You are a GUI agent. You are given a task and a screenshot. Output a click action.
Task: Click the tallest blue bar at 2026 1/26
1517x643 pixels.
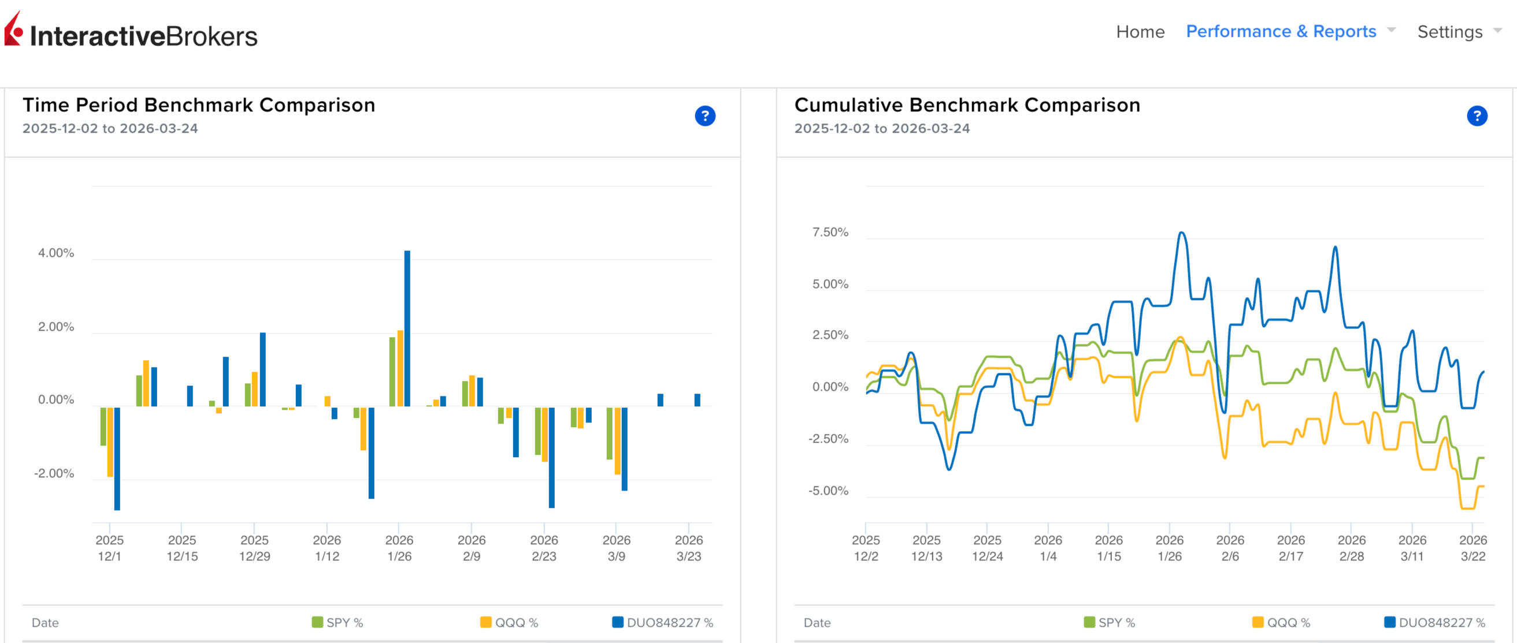pos(407,328)
